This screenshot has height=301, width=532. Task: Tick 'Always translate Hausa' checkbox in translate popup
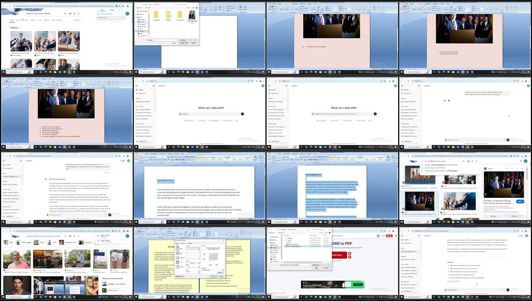pos(98,14)
